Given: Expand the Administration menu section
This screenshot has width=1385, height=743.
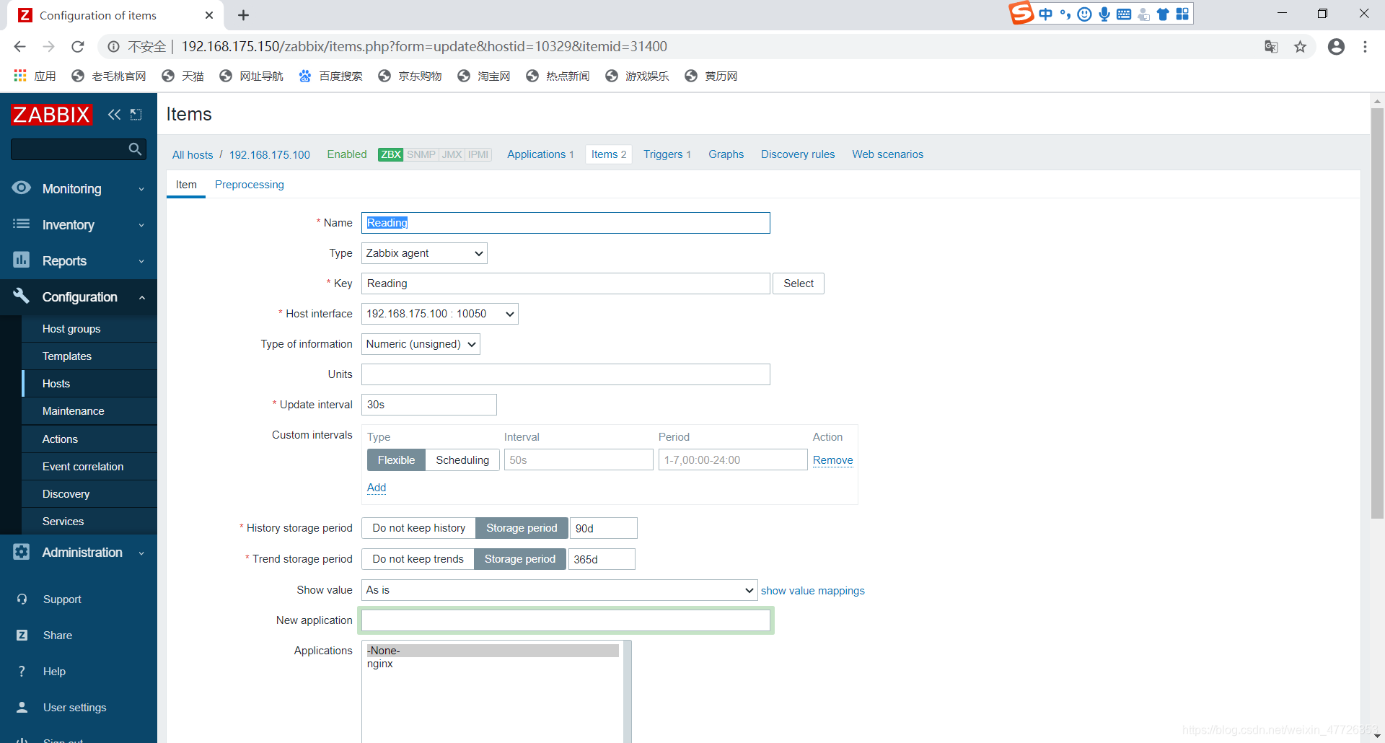Looking at the screenshot, I should tap(79, 552).
